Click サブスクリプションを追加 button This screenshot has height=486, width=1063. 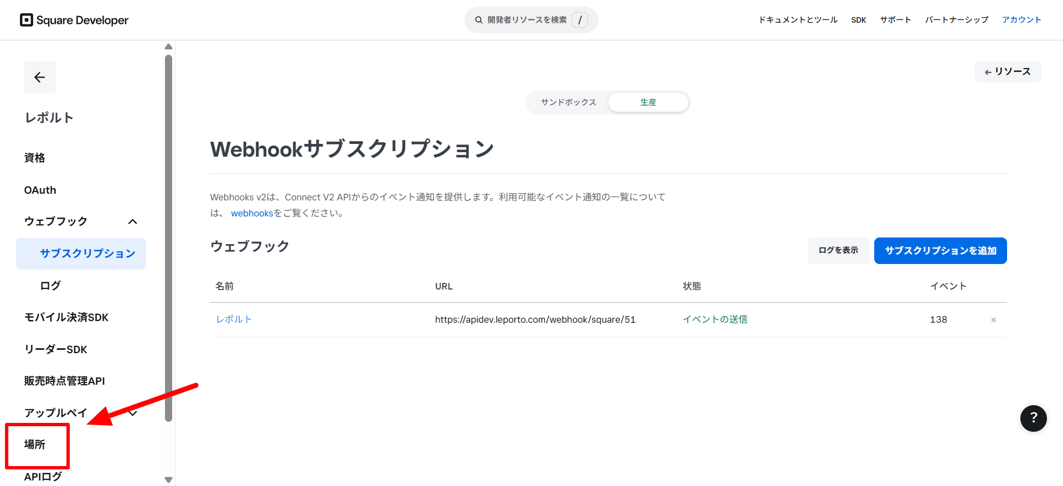pos(940,251)
